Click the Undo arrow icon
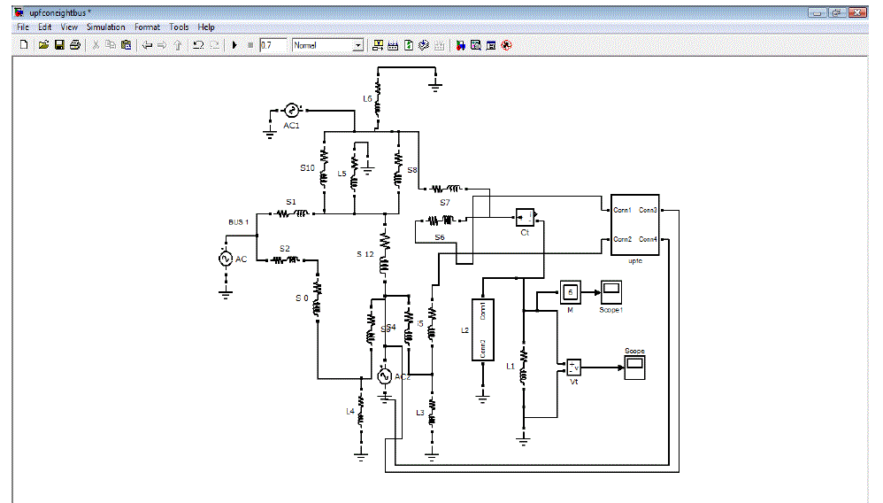Viewport: 883px width, 503px height. tap(199, 45)
